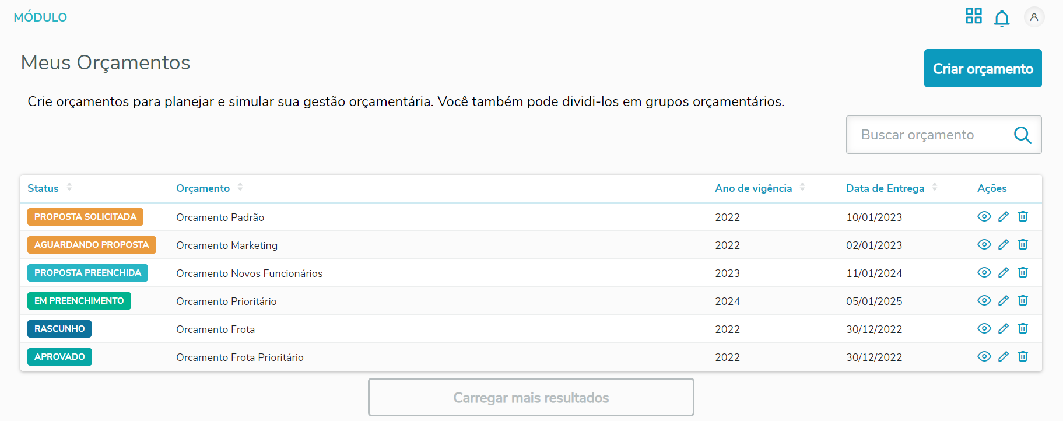View Orcamento Frota Prioritário eye icon

point(984,357)
